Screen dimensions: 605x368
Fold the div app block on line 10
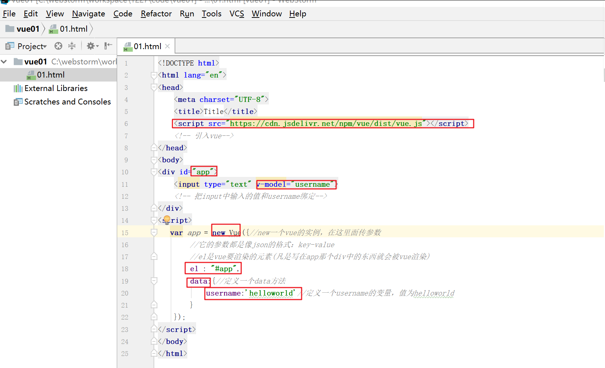pos(154,172)
